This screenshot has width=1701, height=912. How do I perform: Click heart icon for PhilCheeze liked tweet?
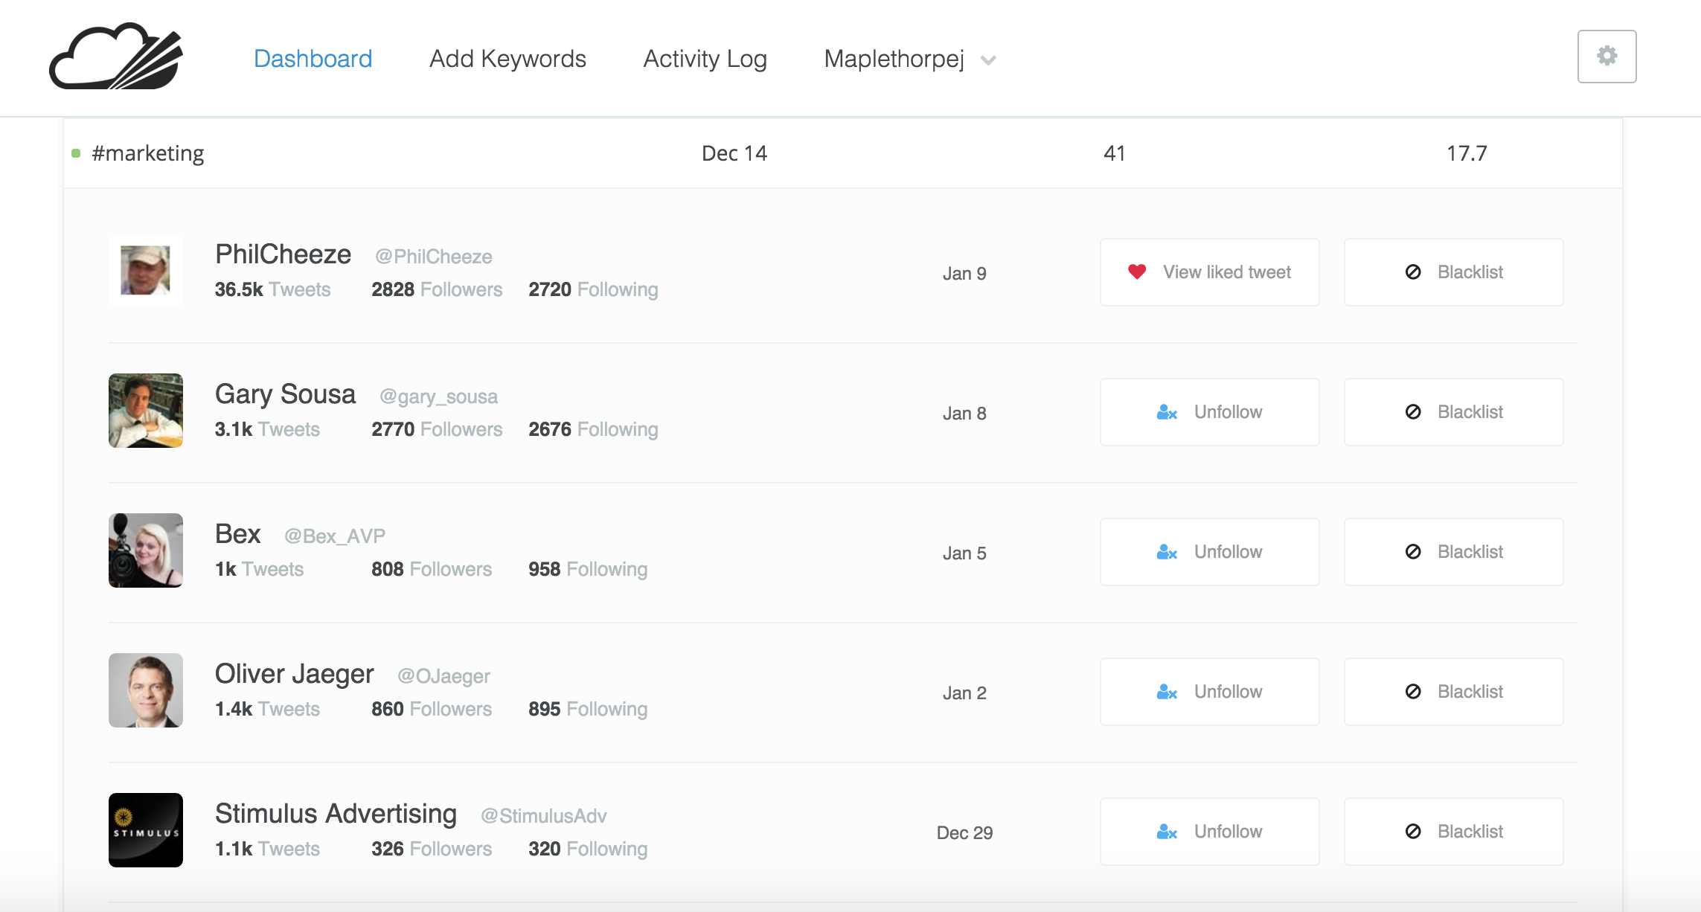1136,272
